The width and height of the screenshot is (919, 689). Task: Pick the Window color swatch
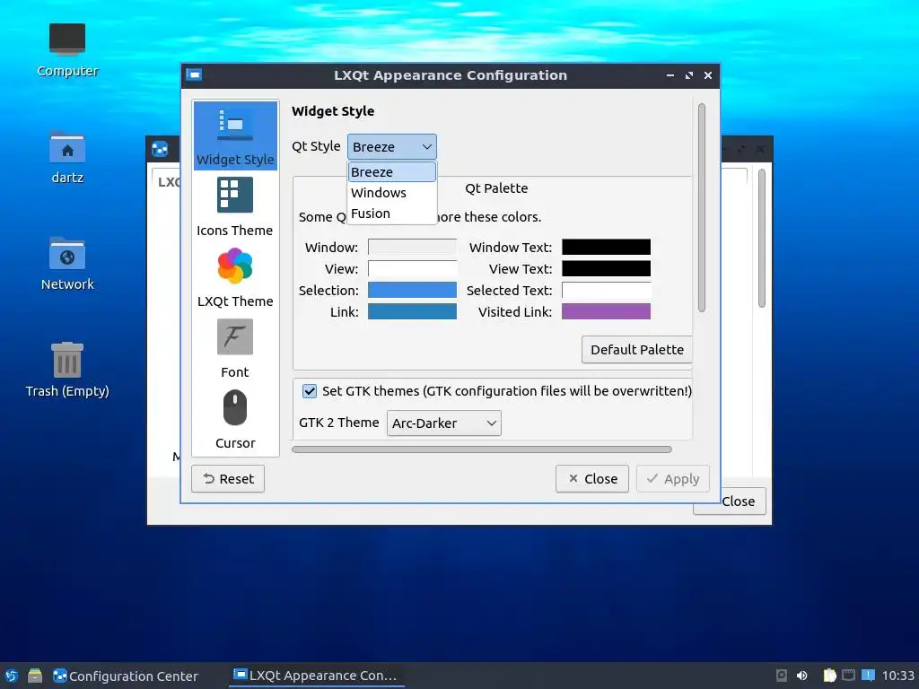pyautogui.click(x=412, y=247)
